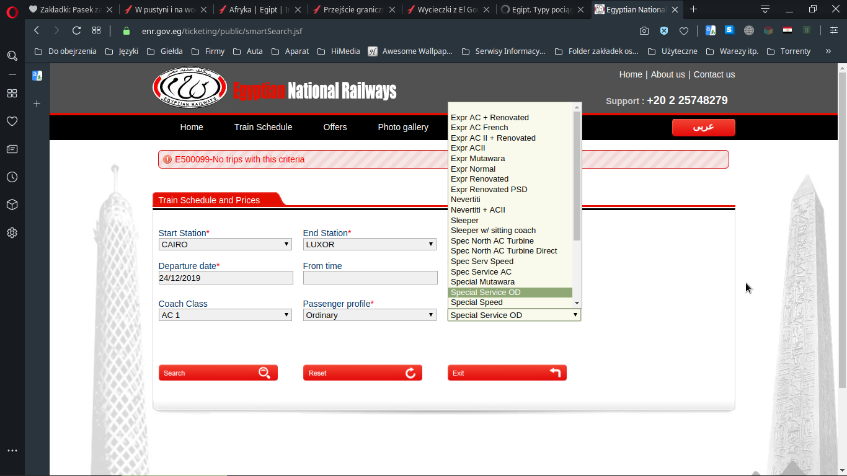Click the sidebar three-dots setup icon
Viewport: 847px width, 476px height.
pos(12,451)
